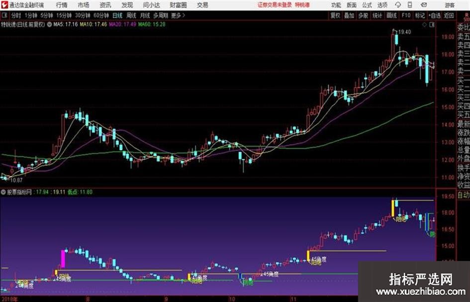Toggle the right info panel icon

[x=432, y=25]
